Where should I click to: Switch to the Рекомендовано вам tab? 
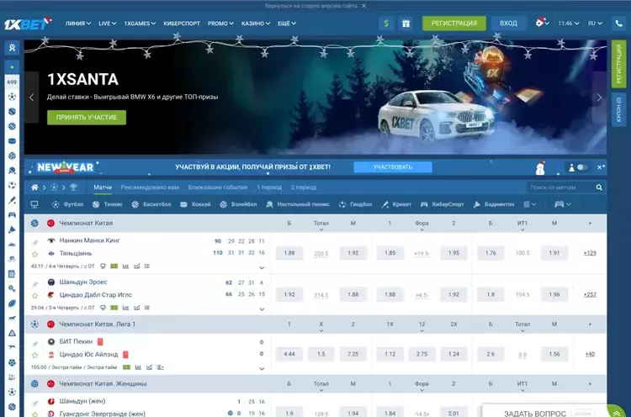(x=150, y=187)
